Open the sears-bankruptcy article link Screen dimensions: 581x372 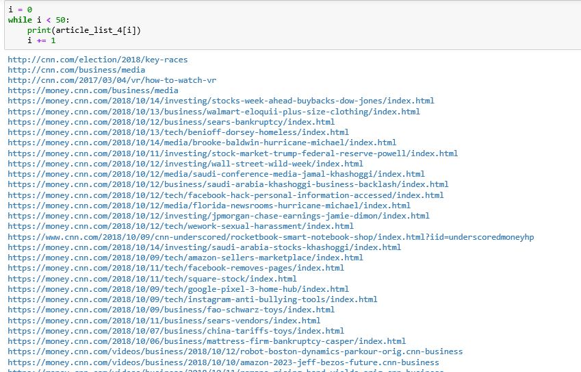[x=171, y=122]
